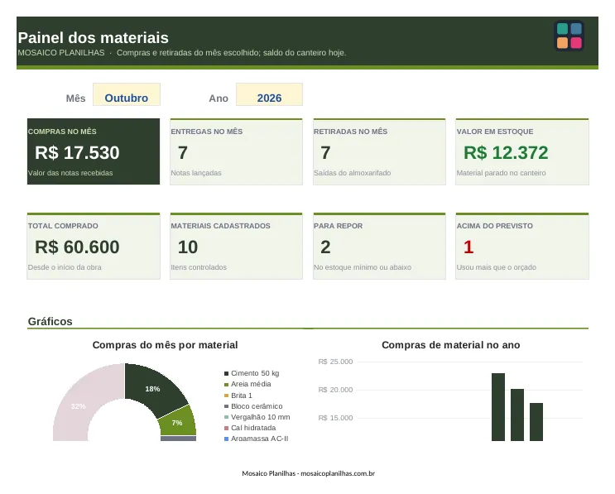Click the Painel dos materiais title
The width and height of the screenshot is (615, 494).
point(94,37)
